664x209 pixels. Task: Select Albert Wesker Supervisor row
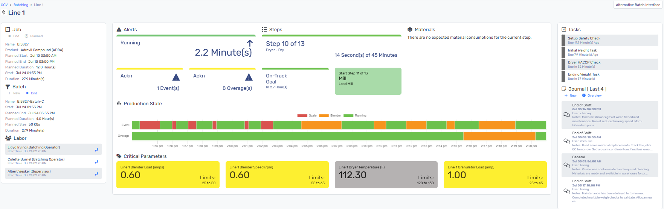pyautogui.click(x=53, y=173)
